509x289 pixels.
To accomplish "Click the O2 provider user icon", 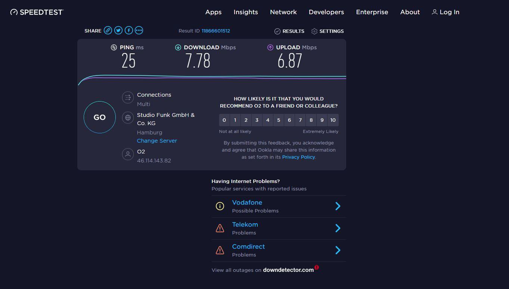I will click(128, 154).
